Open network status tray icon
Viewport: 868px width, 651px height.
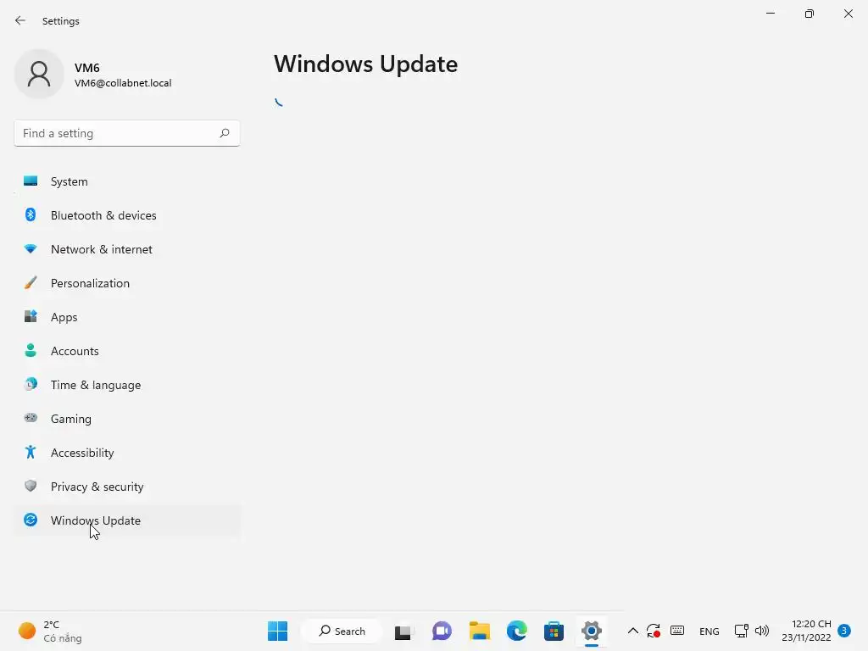pyautogui.click(x=741, y=631)
